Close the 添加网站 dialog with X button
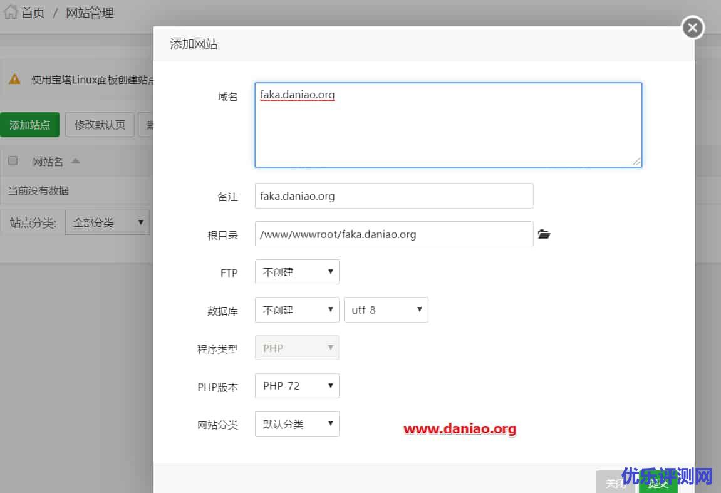Viewport: 721px width, 493px height. click(x=692, y=28)
